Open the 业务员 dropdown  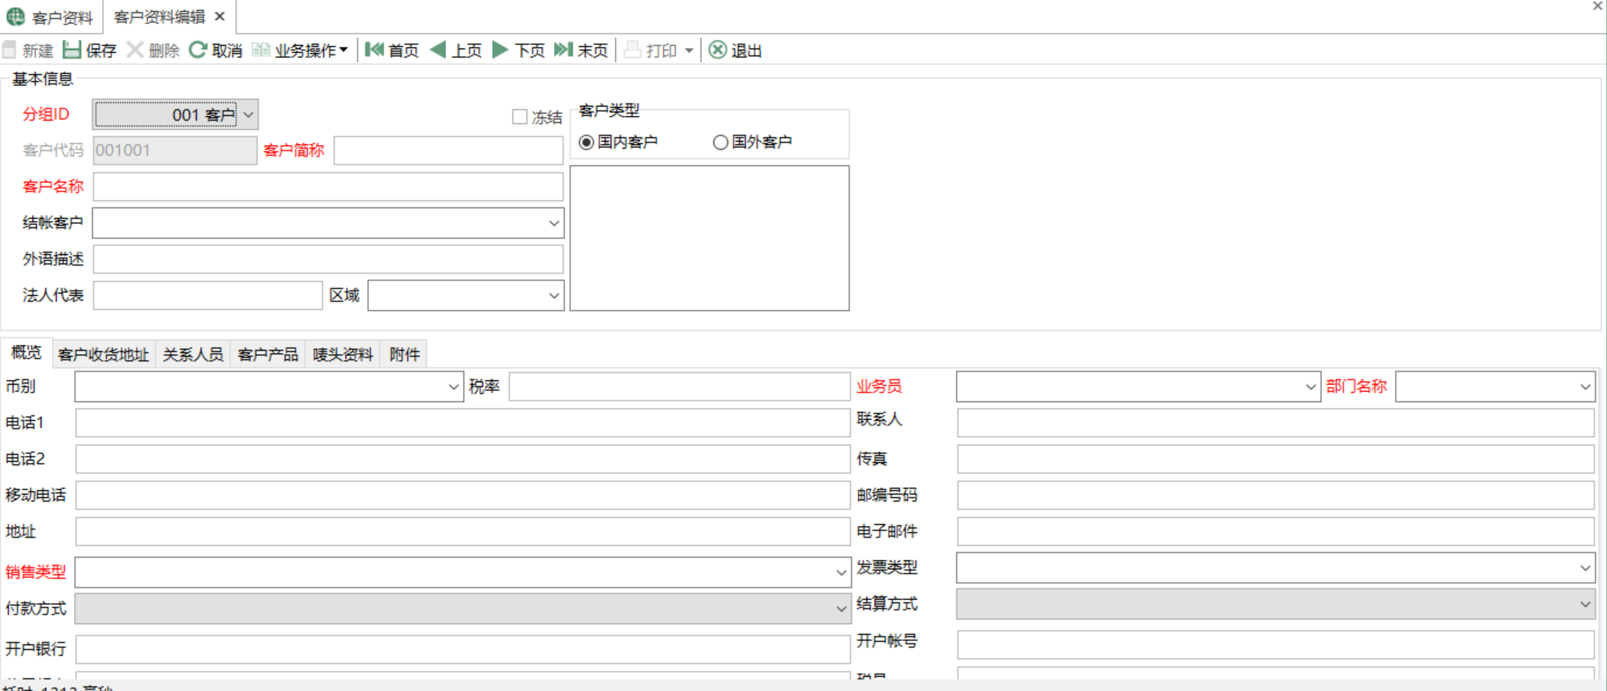tap(1310, 387)
